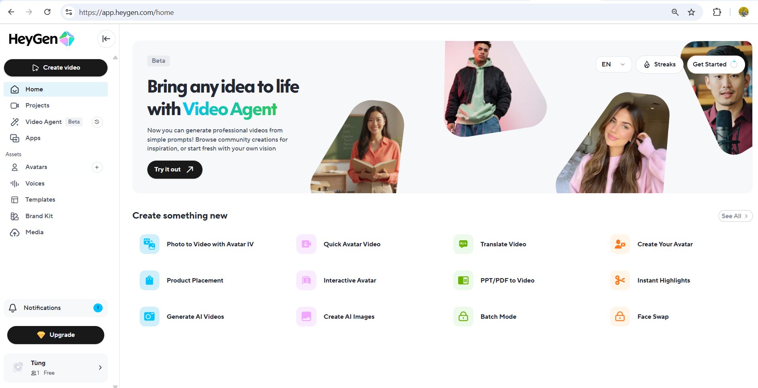Open the browser extensions puzzle icon
Image resolution: width=758 pixels, height=388 pixels.
click(x=717, y=12)
